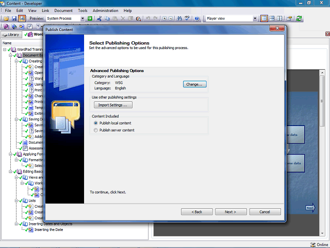The image size is (330, 248).
Task: Click the Copy toolbar icon
Action: click(107, 19)
